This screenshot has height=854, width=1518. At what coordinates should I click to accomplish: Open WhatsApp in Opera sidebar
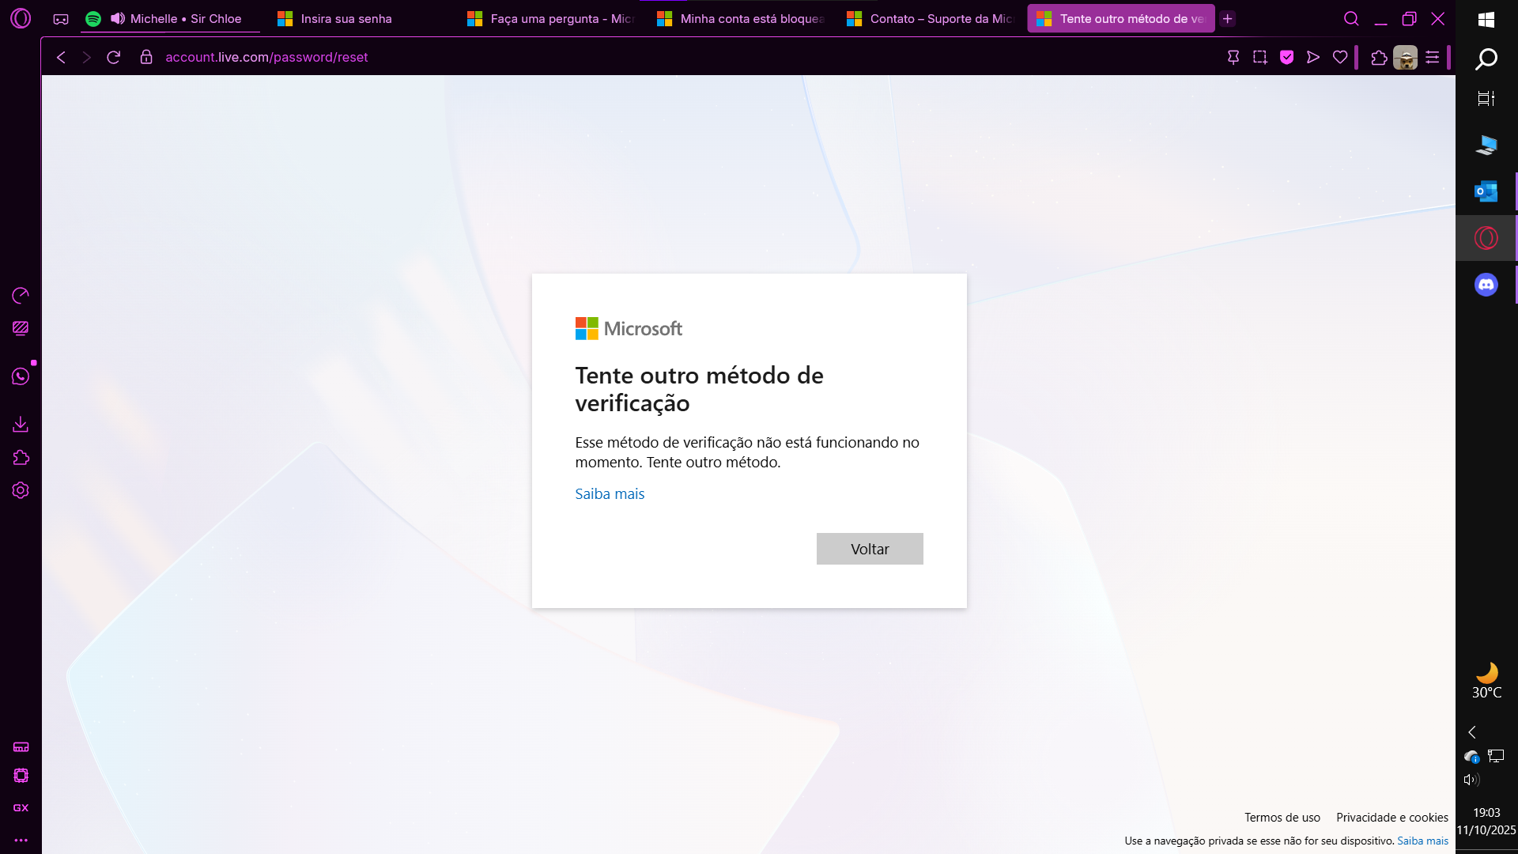[21, 376]
